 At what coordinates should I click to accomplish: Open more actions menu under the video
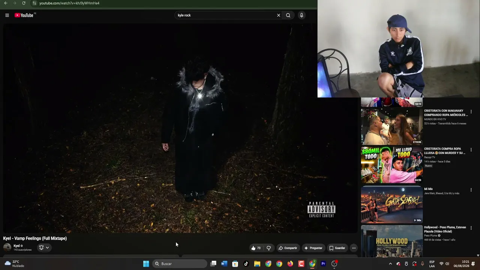tap(354, 248)
